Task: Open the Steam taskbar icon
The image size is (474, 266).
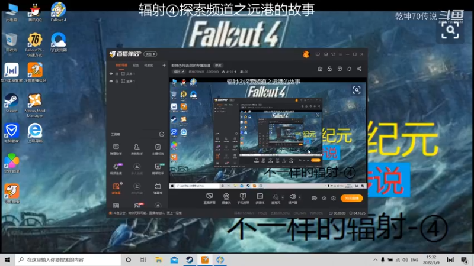Action: [190, 259]
